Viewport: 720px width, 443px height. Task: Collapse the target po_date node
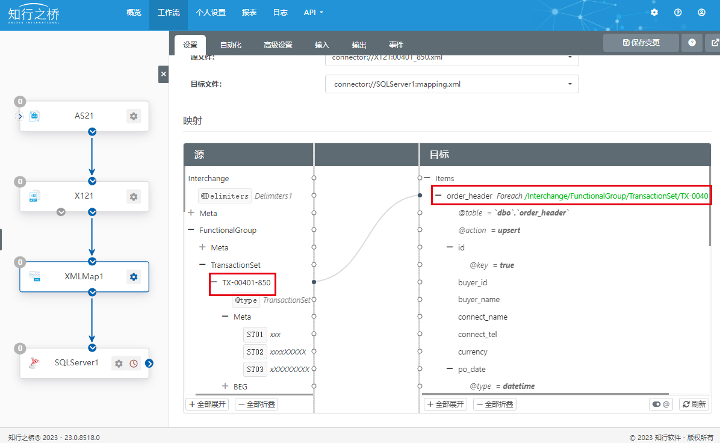[450, 369]
